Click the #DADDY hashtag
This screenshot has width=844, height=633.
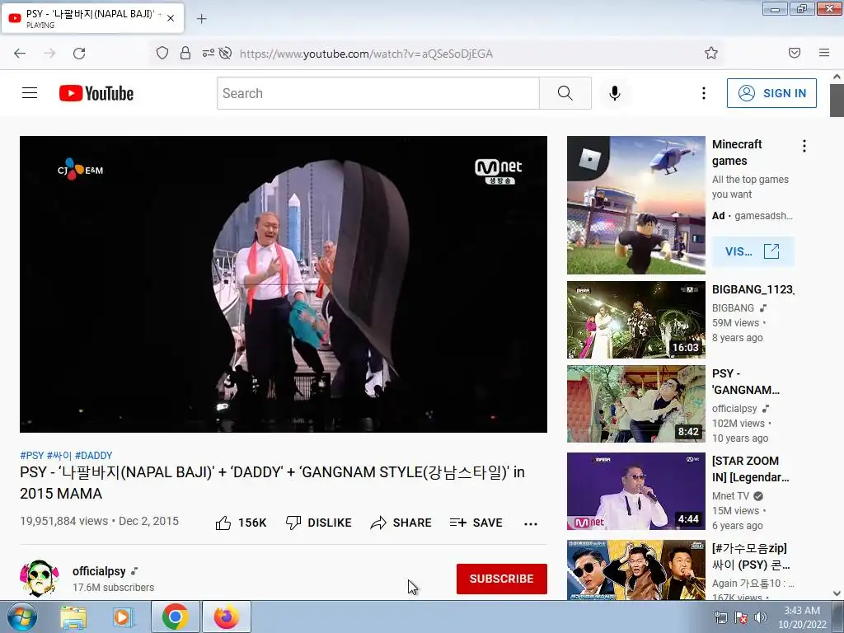point(94,455)
